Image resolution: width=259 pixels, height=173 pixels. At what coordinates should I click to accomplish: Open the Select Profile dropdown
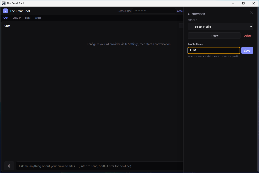(220, 27)
